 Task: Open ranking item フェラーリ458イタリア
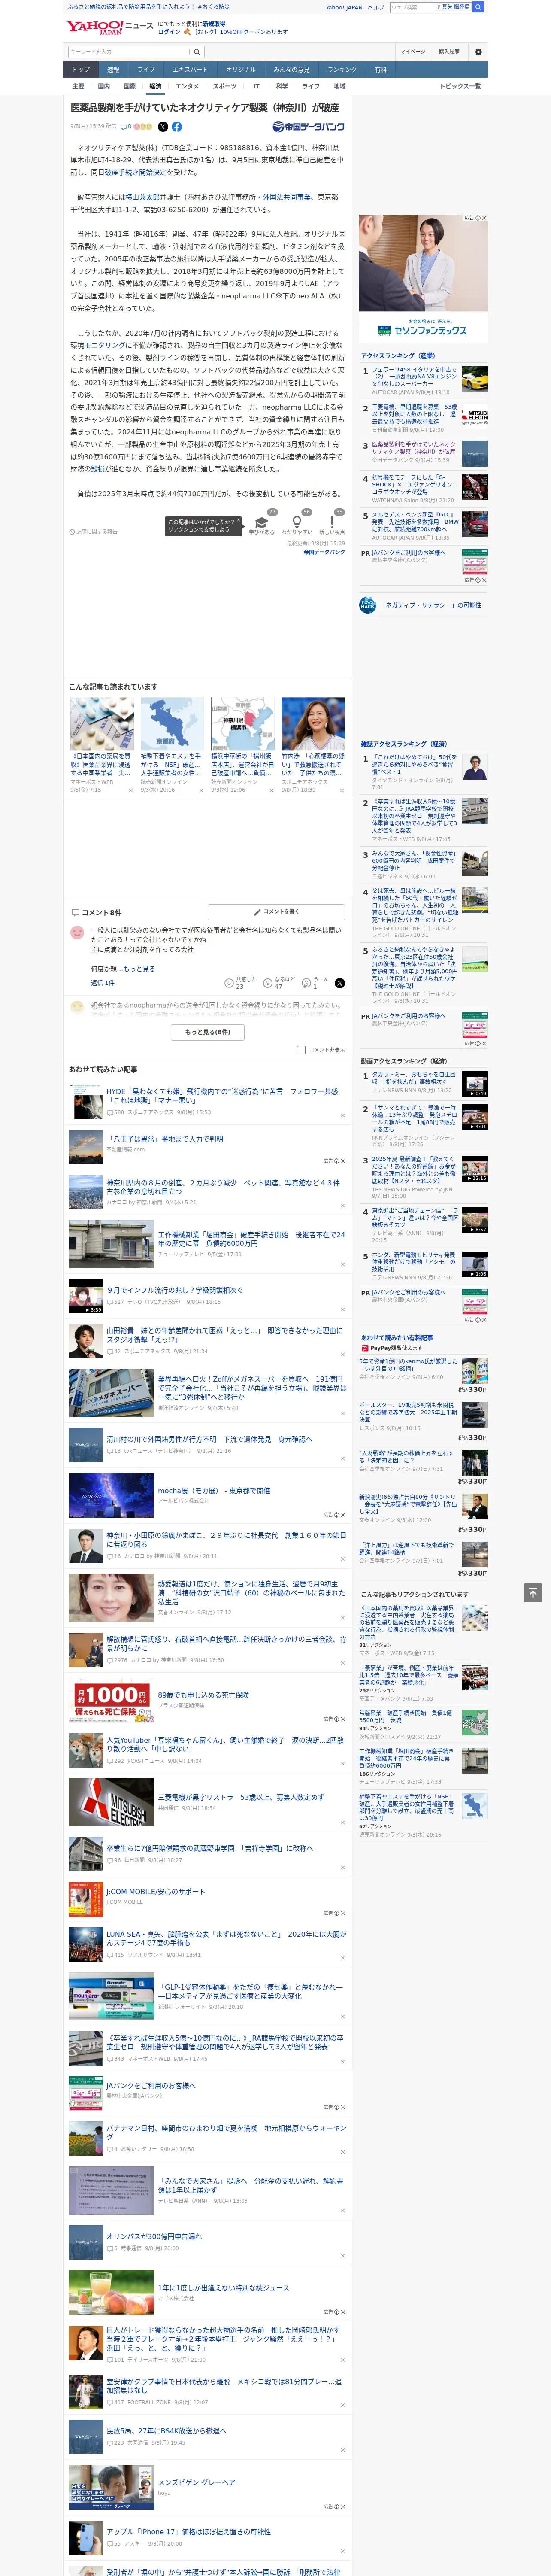414,376
